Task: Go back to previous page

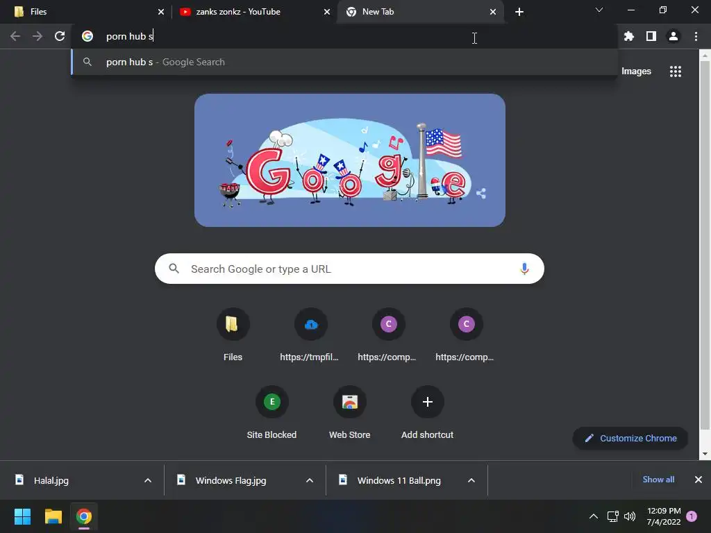Action: tap(15, 36)
